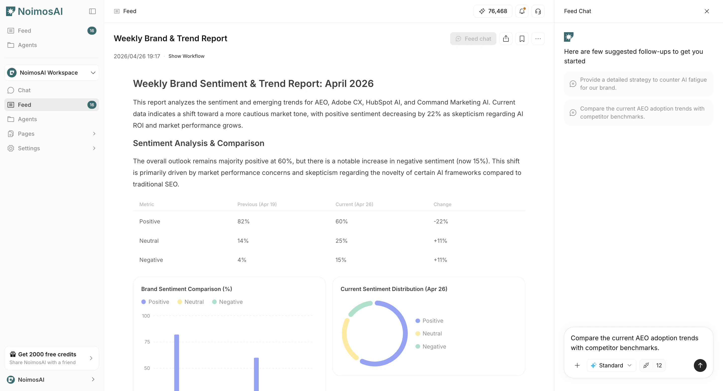Open Agents under the workspace menu
Screen dimensions: 723x391
[52, 119]
